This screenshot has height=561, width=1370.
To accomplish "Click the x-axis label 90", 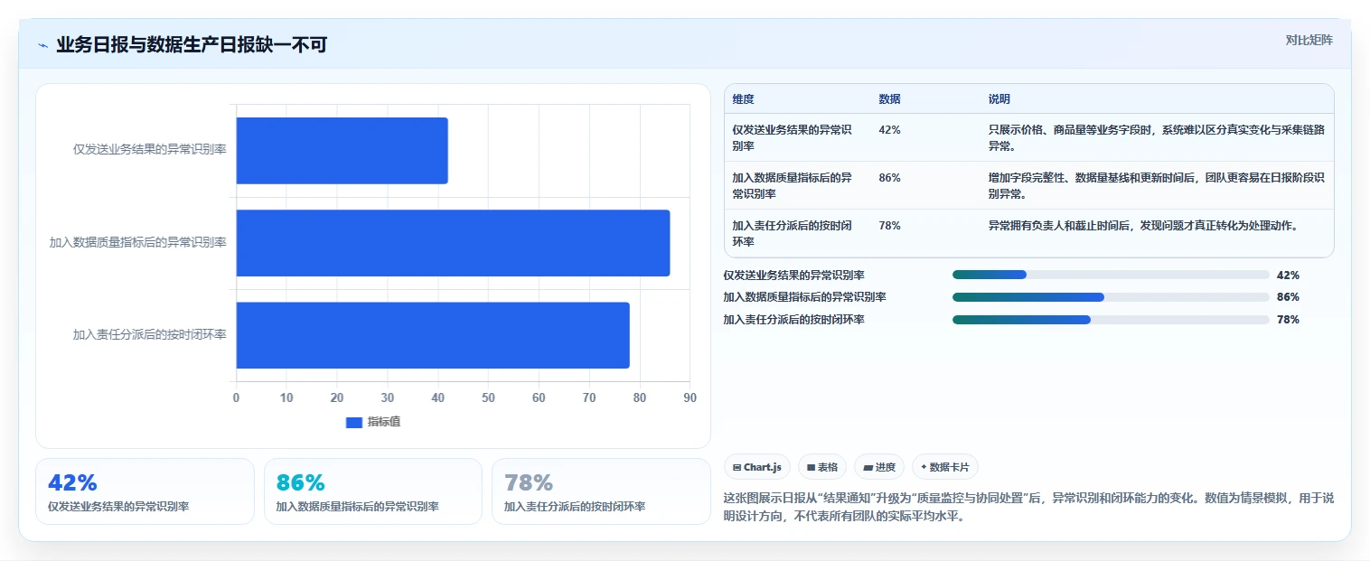I will [690, 398].
